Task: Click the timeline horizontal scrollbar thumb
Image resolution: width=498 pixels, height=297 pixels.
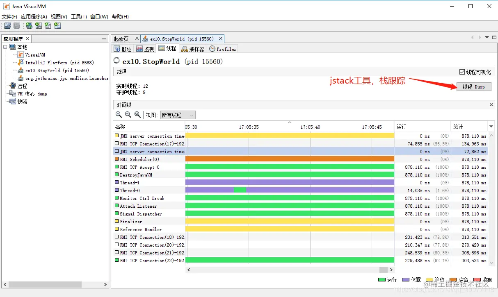Action: tap(383, 270)
